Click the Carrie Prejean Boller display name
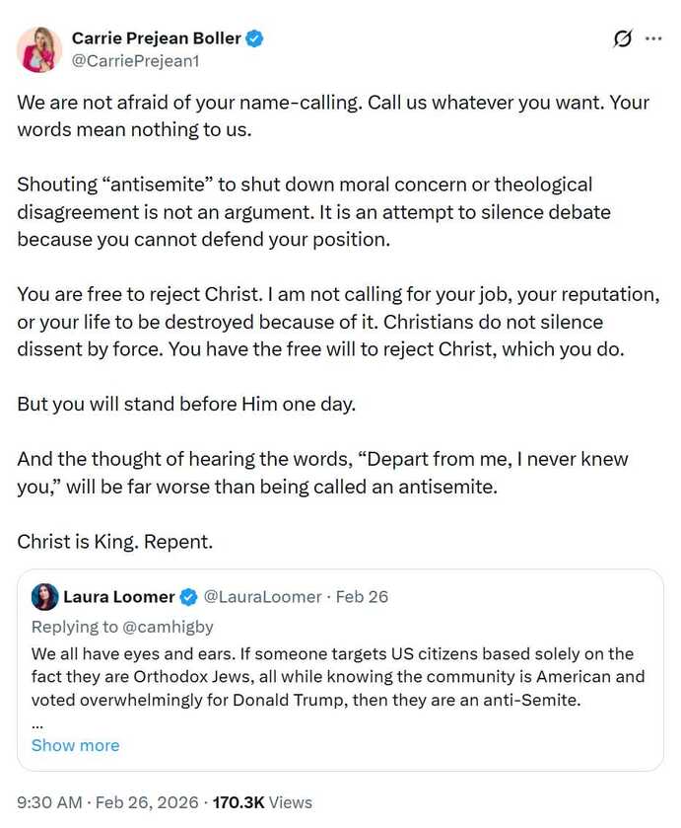 pos(156,38)
